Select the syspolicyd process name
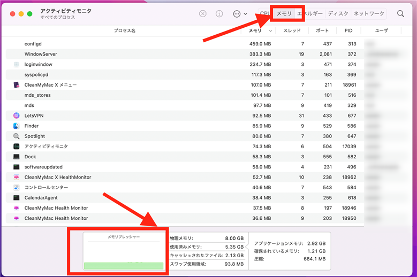 tap(36, 75)
